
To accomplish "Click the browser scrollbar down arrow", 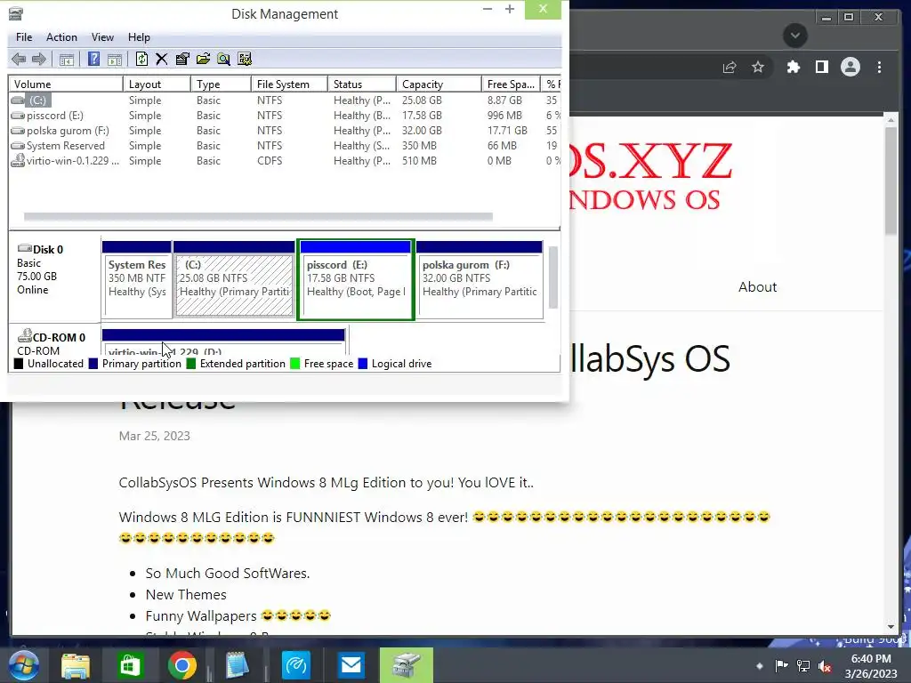I will pyautogui.click(x=891, y=627).
